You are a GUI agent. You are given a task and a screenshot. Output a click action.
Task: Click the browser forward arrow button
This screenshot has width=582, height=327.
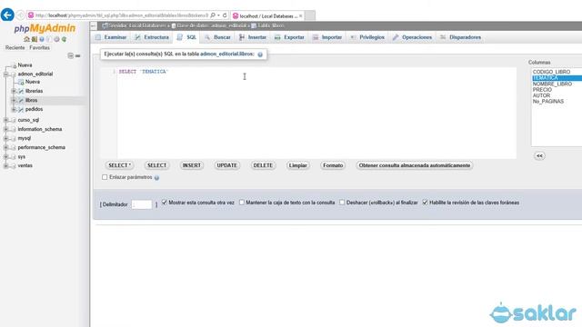[20, 15]
